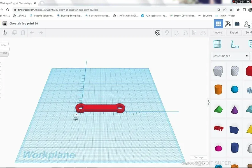
Task: Switch to Blocks pickaxe mode
Action: pyautogui.click(x=228, y=24)
